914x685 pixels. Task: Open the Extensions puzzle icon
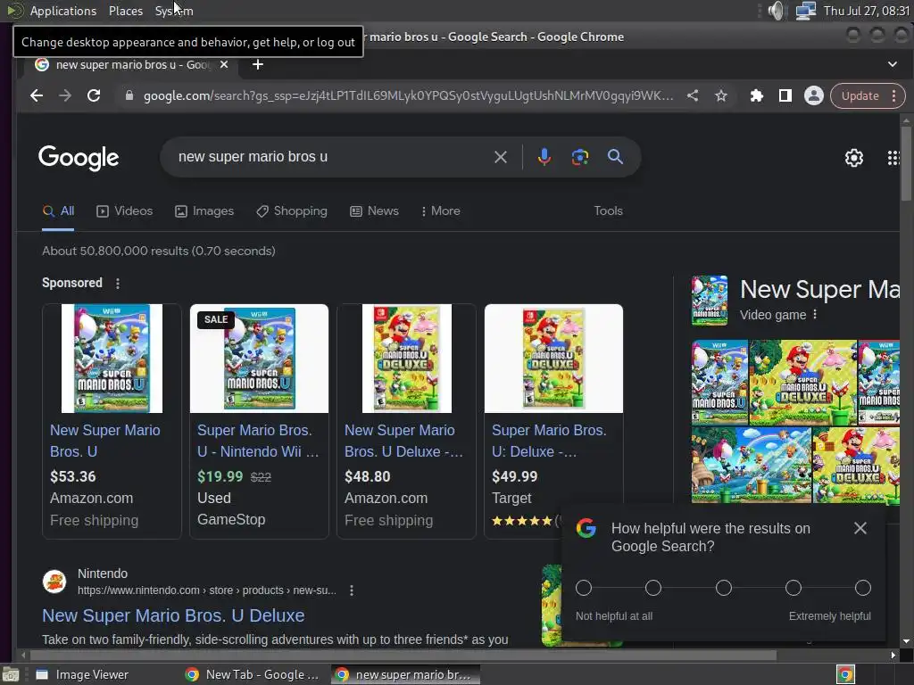(x=757, y=95)
